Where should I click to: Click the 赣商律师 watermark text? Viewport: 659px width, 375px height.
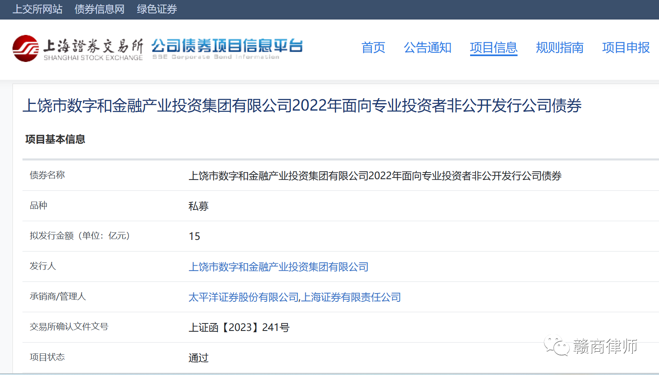click(x=605, y=346)
